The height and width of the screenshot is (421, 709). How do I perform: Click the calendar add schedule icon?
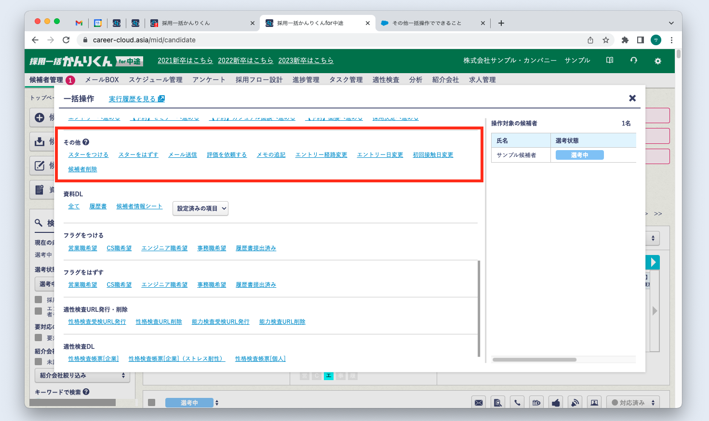click(x=536, y=403)
